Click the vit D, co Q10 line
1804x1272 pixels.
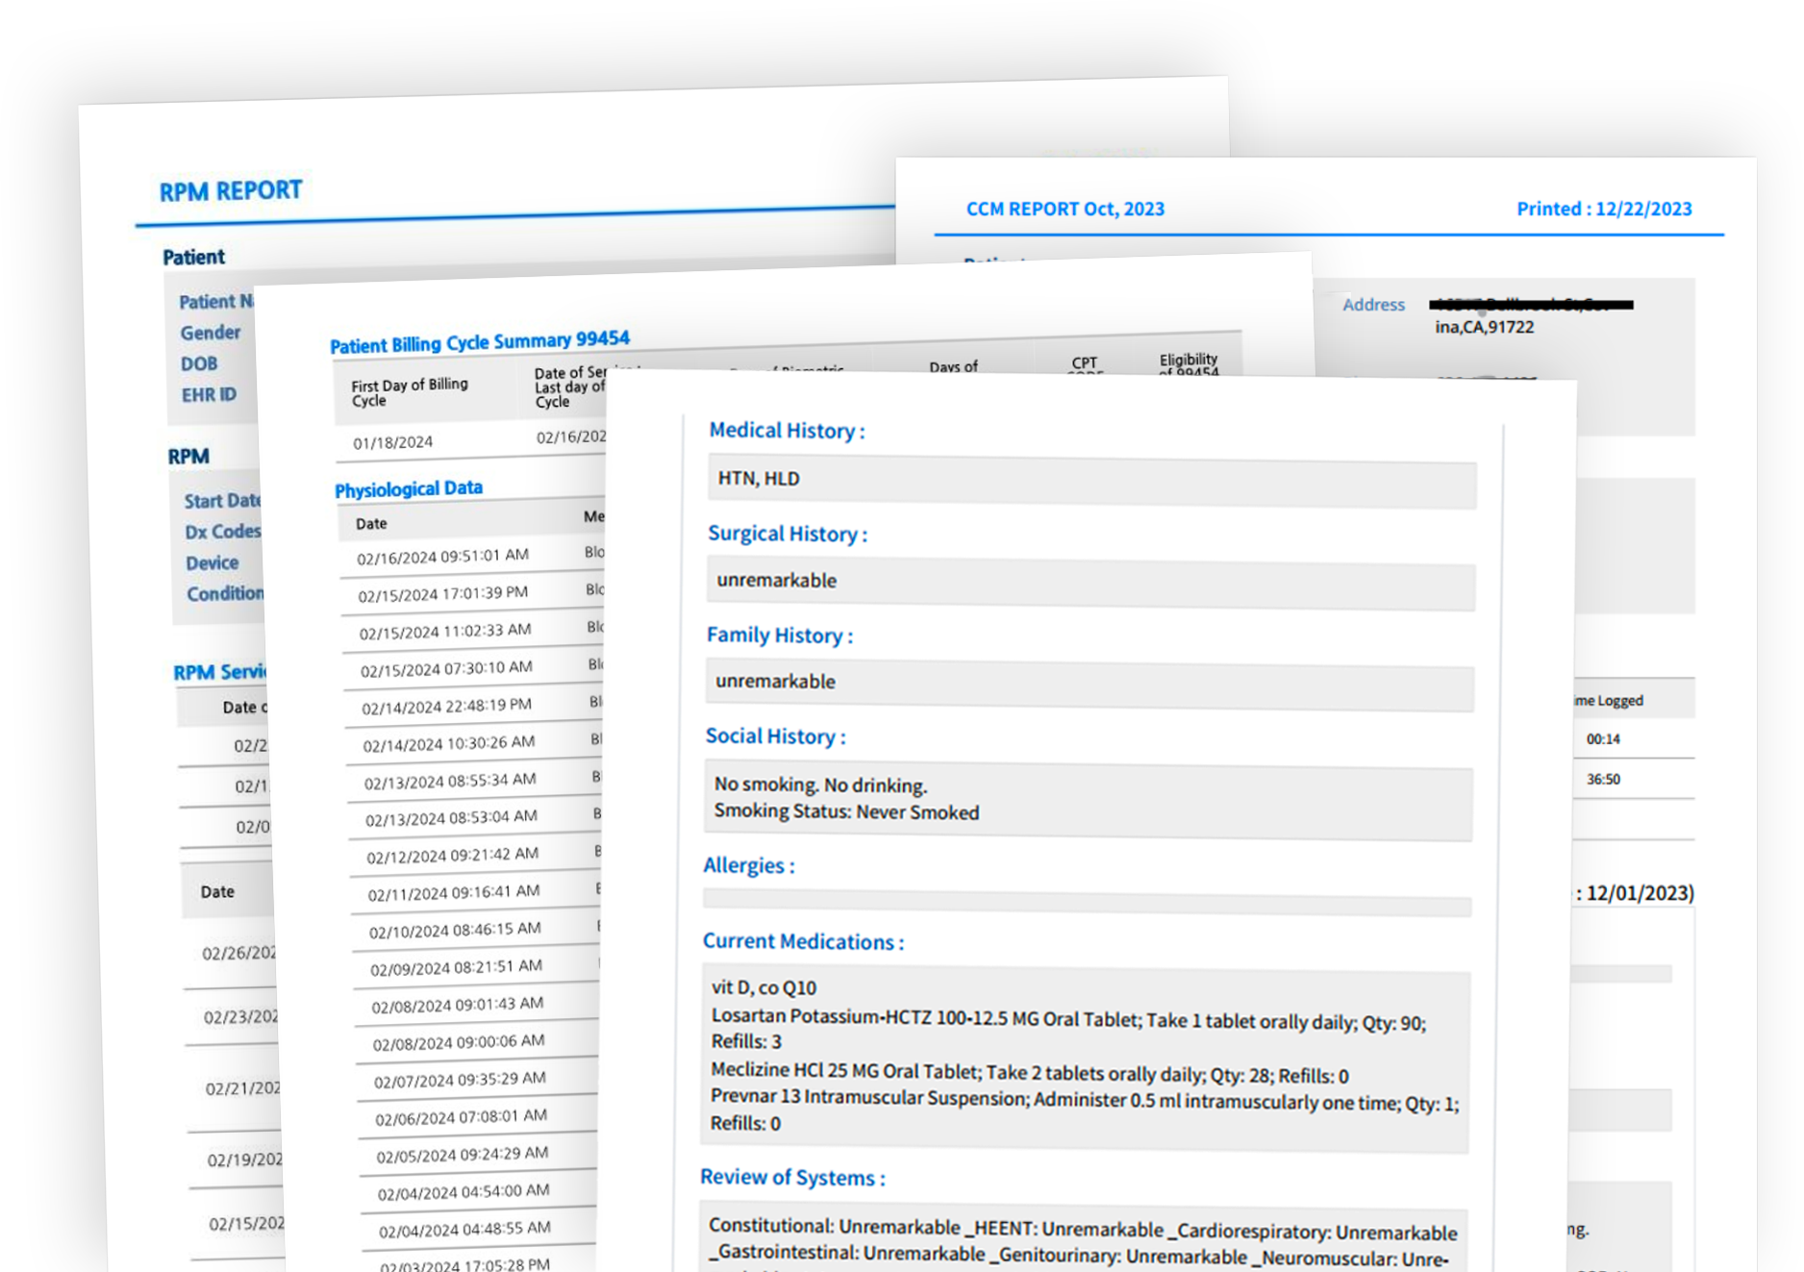coord(764,987)
